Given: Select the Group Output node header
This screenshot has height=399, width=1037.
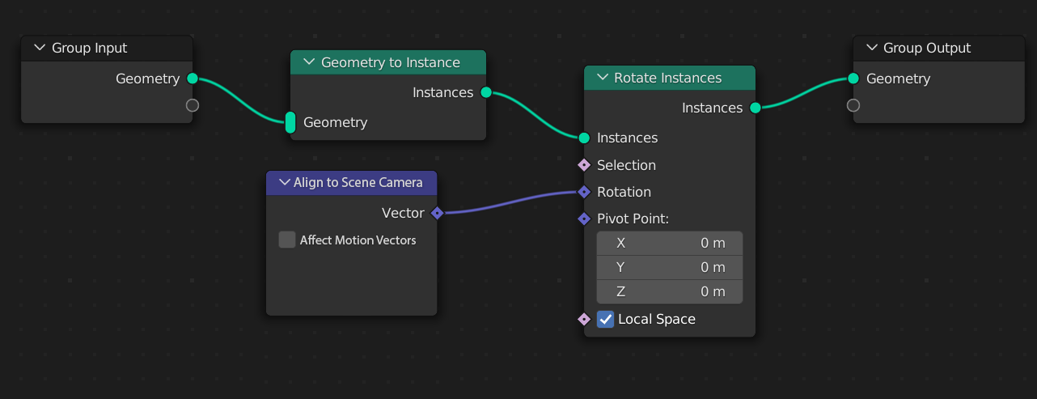Looking at the screenshot, I should [x=939, y=48].
